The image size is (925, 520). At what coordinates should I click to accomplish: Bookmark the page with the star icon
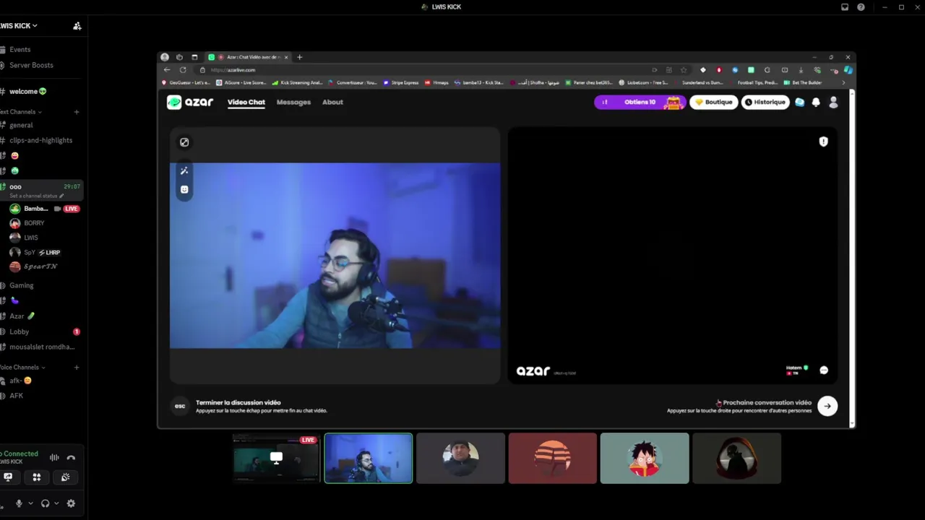[x=684, y=70]
